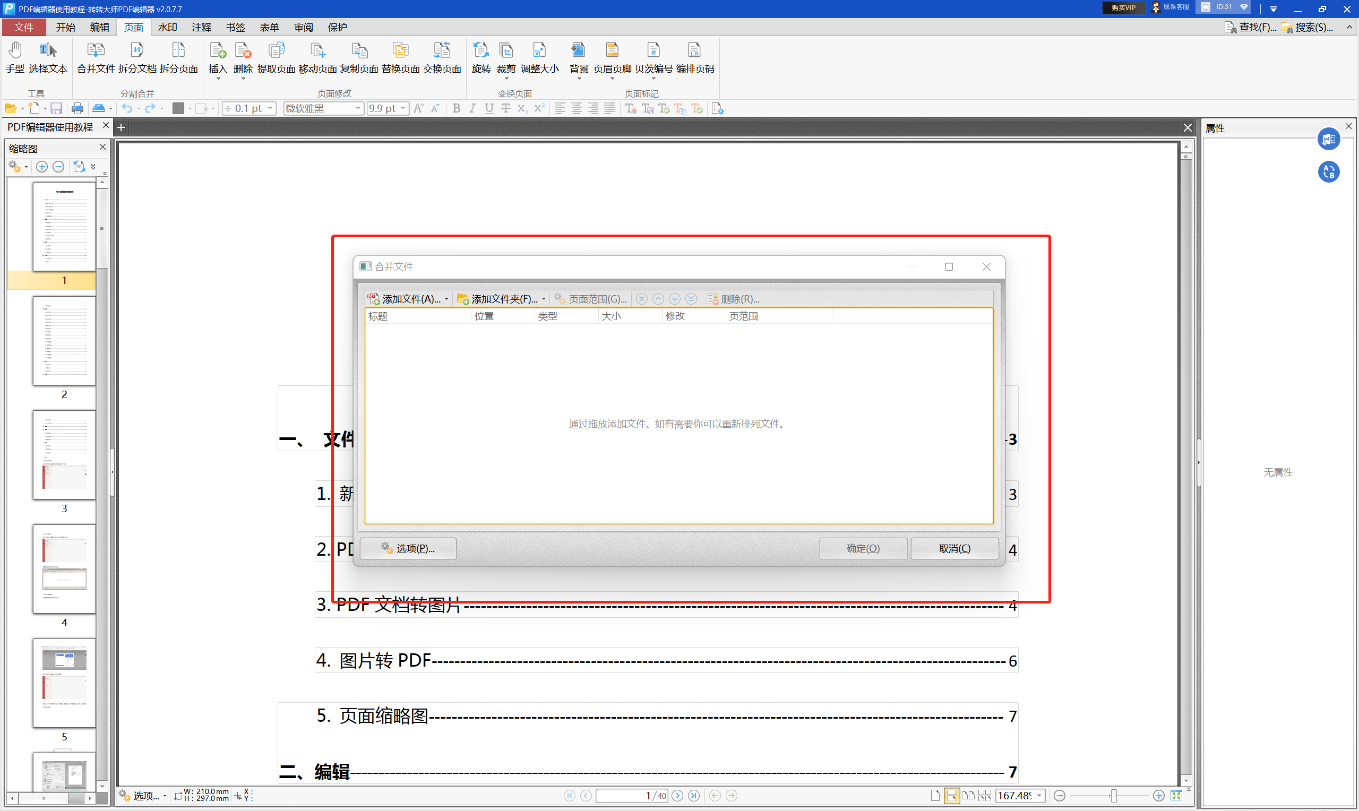Toggle Underline formatting in format toolbar
The image size is (1359, 811).
tap(489, 108)
